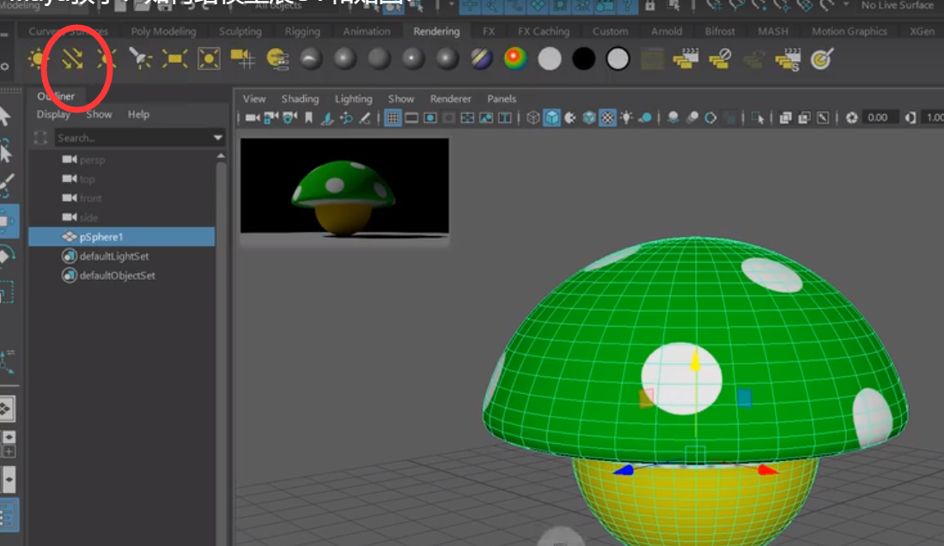Viewport: 944px width, 546px height.
Task: Toggle the viewport grid display button
Action: tap(393, 118)
